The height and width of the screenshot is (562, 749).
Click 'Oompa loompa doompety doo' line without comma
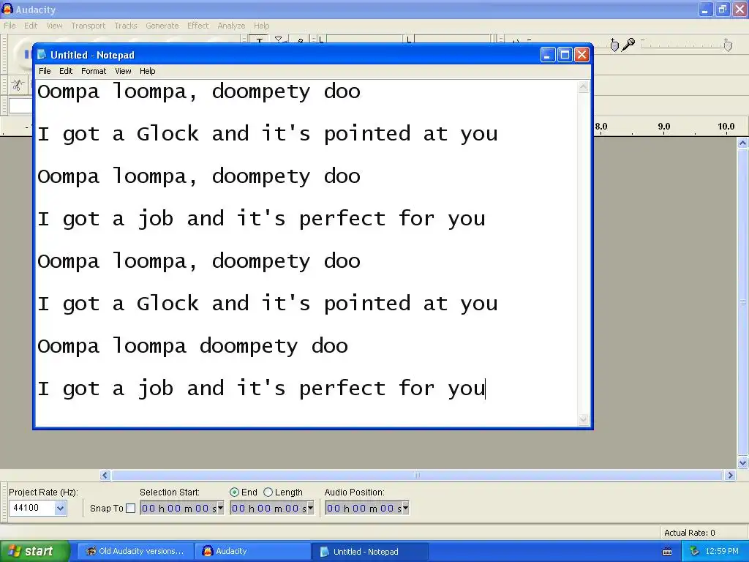point(192,346)
